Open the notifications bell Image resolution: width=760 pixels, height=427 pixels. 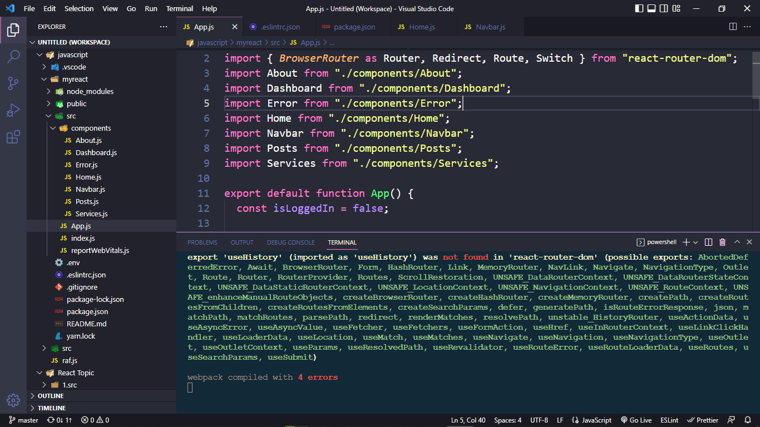coord(748,420)
